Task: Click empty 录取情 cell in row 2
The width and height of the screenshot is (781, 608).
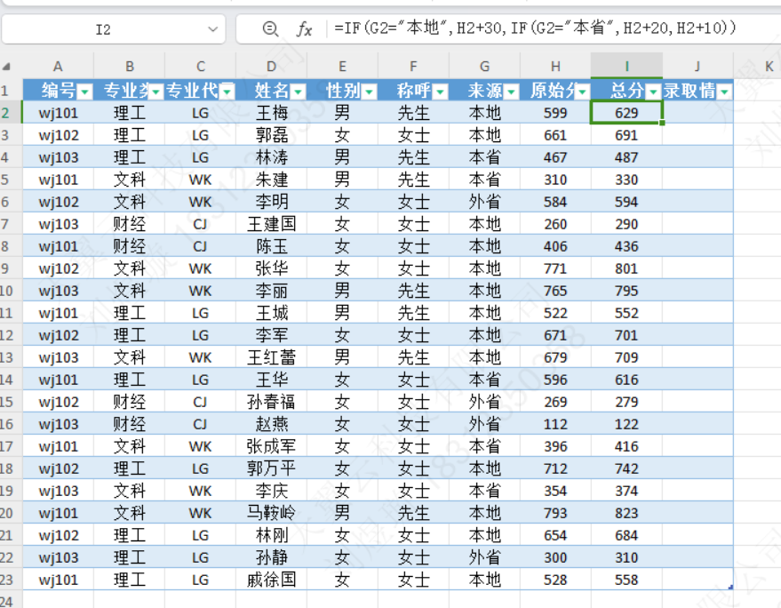Action: (x=697, y=113)
